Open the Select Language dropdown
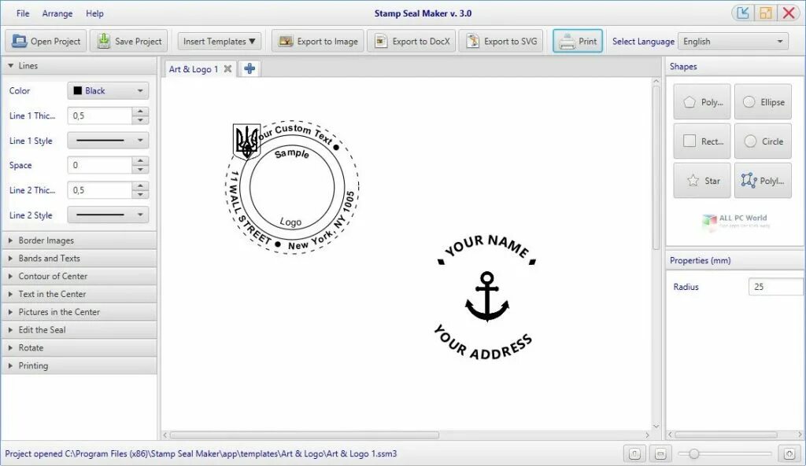 pyautogui.click(x=734, y=41)
